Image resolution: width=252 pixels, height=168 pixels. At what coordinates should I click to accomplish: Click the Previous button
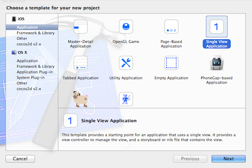click(190, 159)
